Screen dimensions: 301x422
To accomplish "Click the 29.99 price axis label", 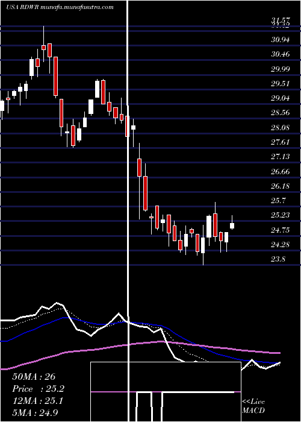I will (281, 69).
